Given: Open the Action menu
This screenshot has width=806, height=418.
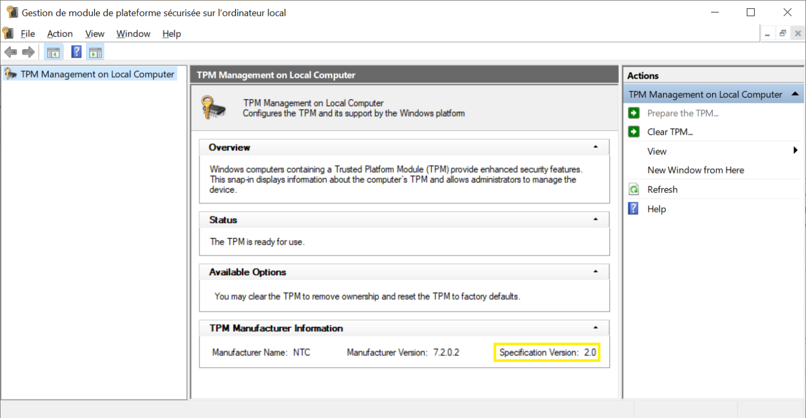Looking at the screenshot, I should (60, 34).
